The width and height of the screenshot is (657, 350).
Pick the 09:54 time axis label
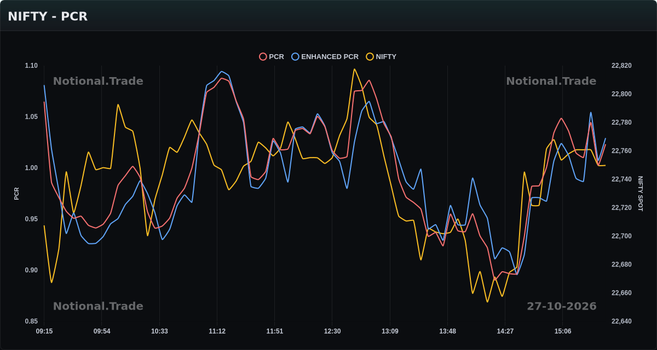pyautogui.click(x=102, y=331)
